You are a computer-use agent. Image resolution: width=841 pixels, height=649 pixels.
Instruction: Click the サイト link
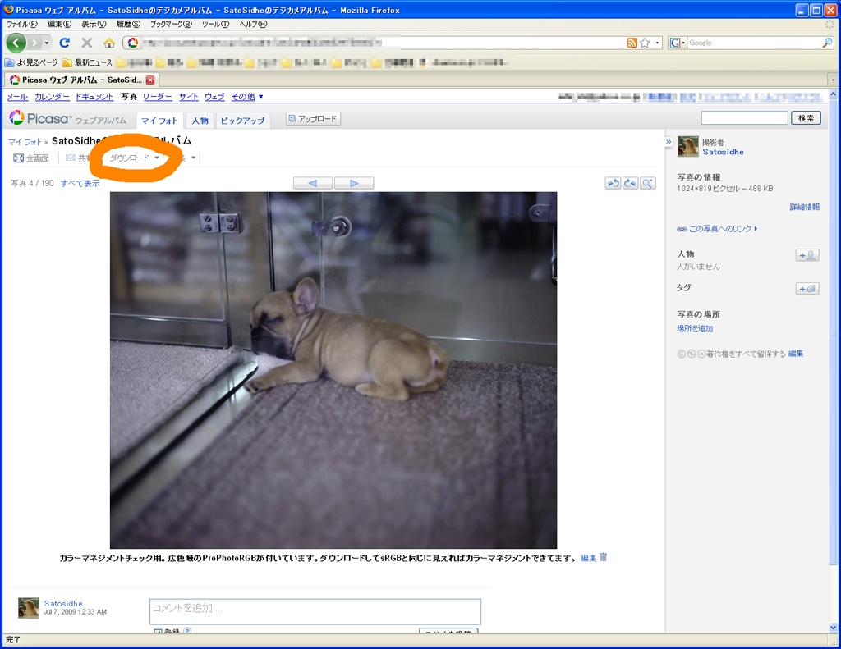tap(188, 97)
